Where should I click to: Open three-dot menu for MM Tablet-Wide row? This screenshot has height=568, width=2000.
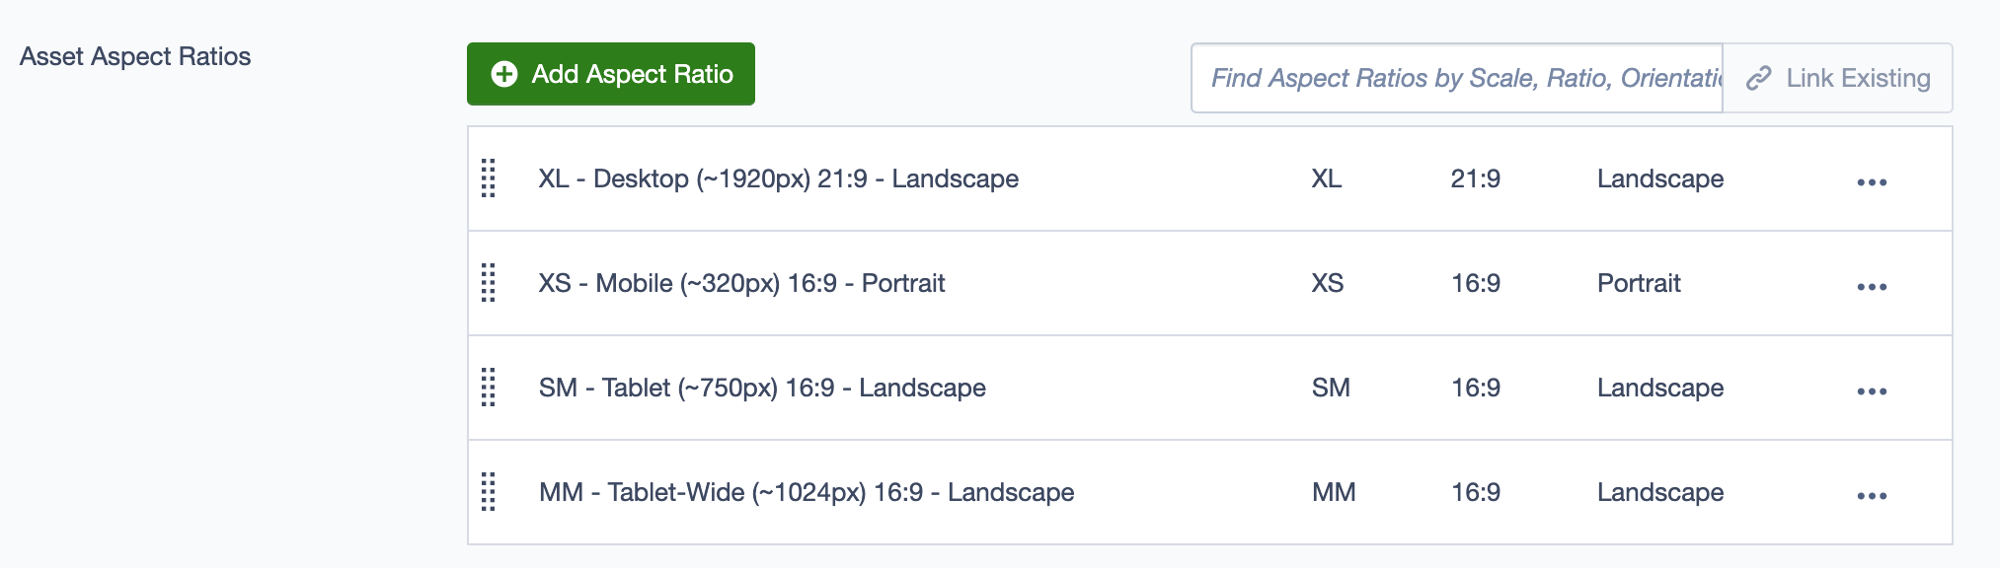click(1871, 496)
